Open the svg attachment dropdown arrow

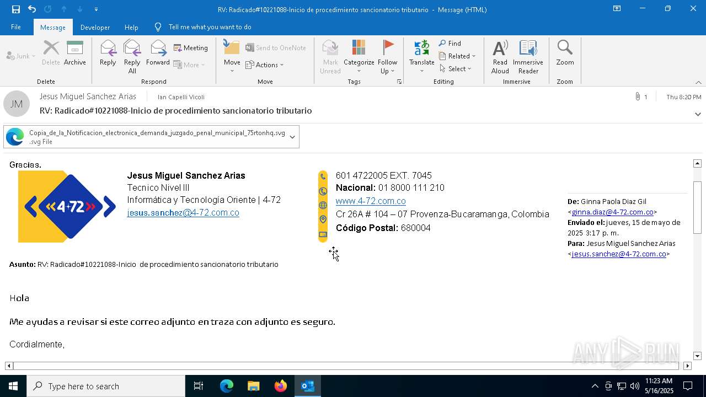point(292,137)
